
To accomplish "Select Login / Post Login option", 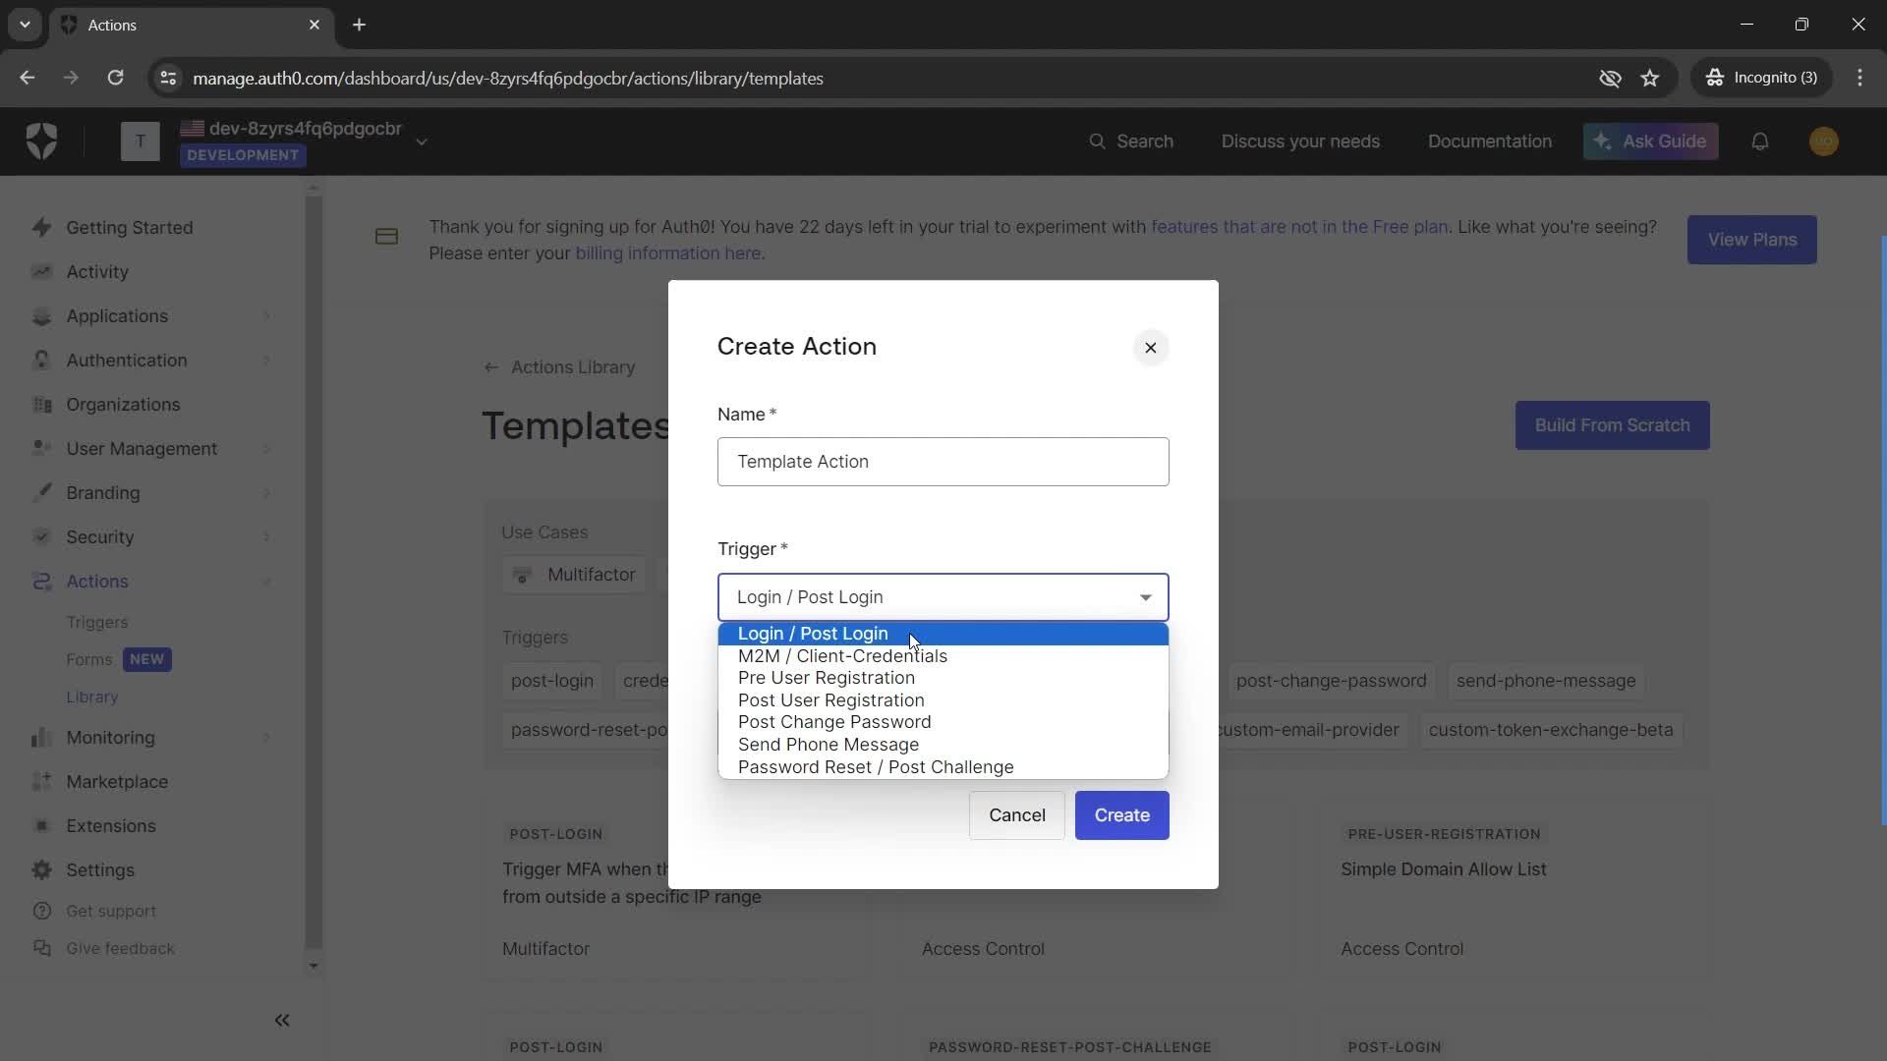I will click(x=943, y=634).
